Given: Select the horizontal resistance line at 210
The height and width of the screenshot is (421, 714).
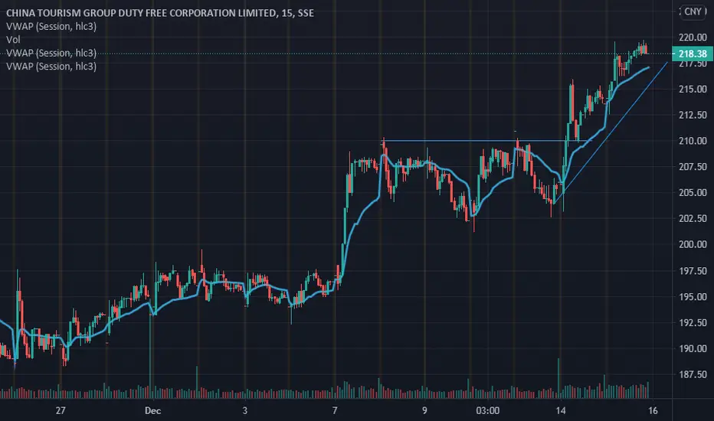Looking at the screenshot, I should pyautogui.click(x=473, y=141).
